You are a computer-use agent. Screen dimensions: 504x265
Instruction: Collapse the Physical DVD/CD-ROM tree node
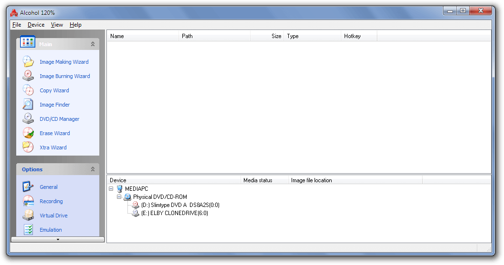119,197
